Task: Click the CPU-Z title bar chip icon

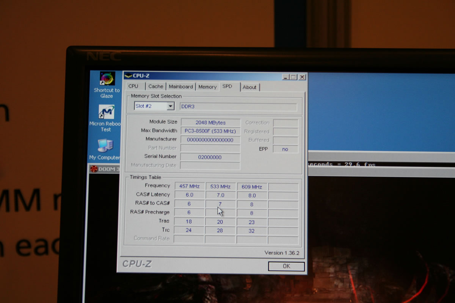Action: pyautogui.click(x=128, y=76)
